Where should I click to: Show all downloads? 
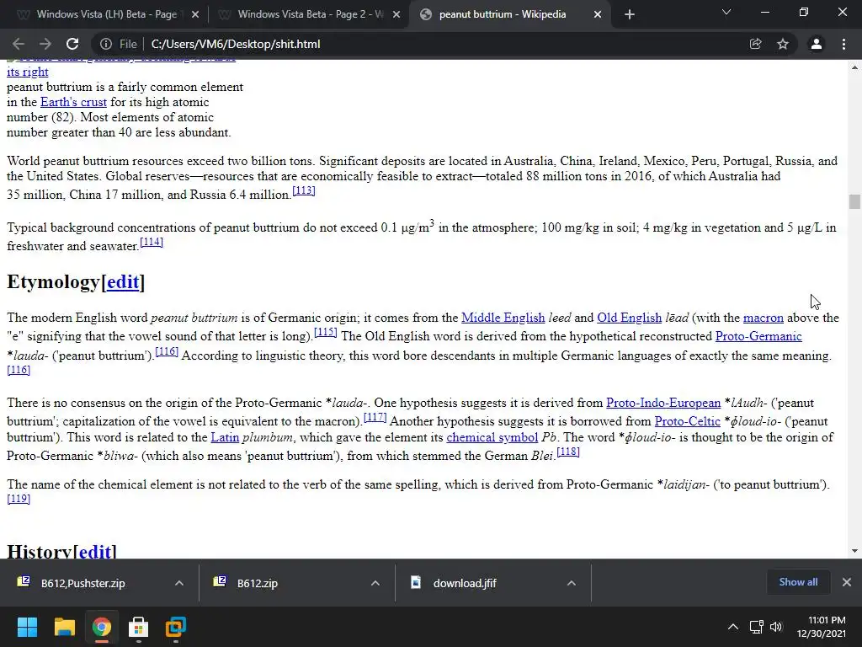click(x=798, y=582)
